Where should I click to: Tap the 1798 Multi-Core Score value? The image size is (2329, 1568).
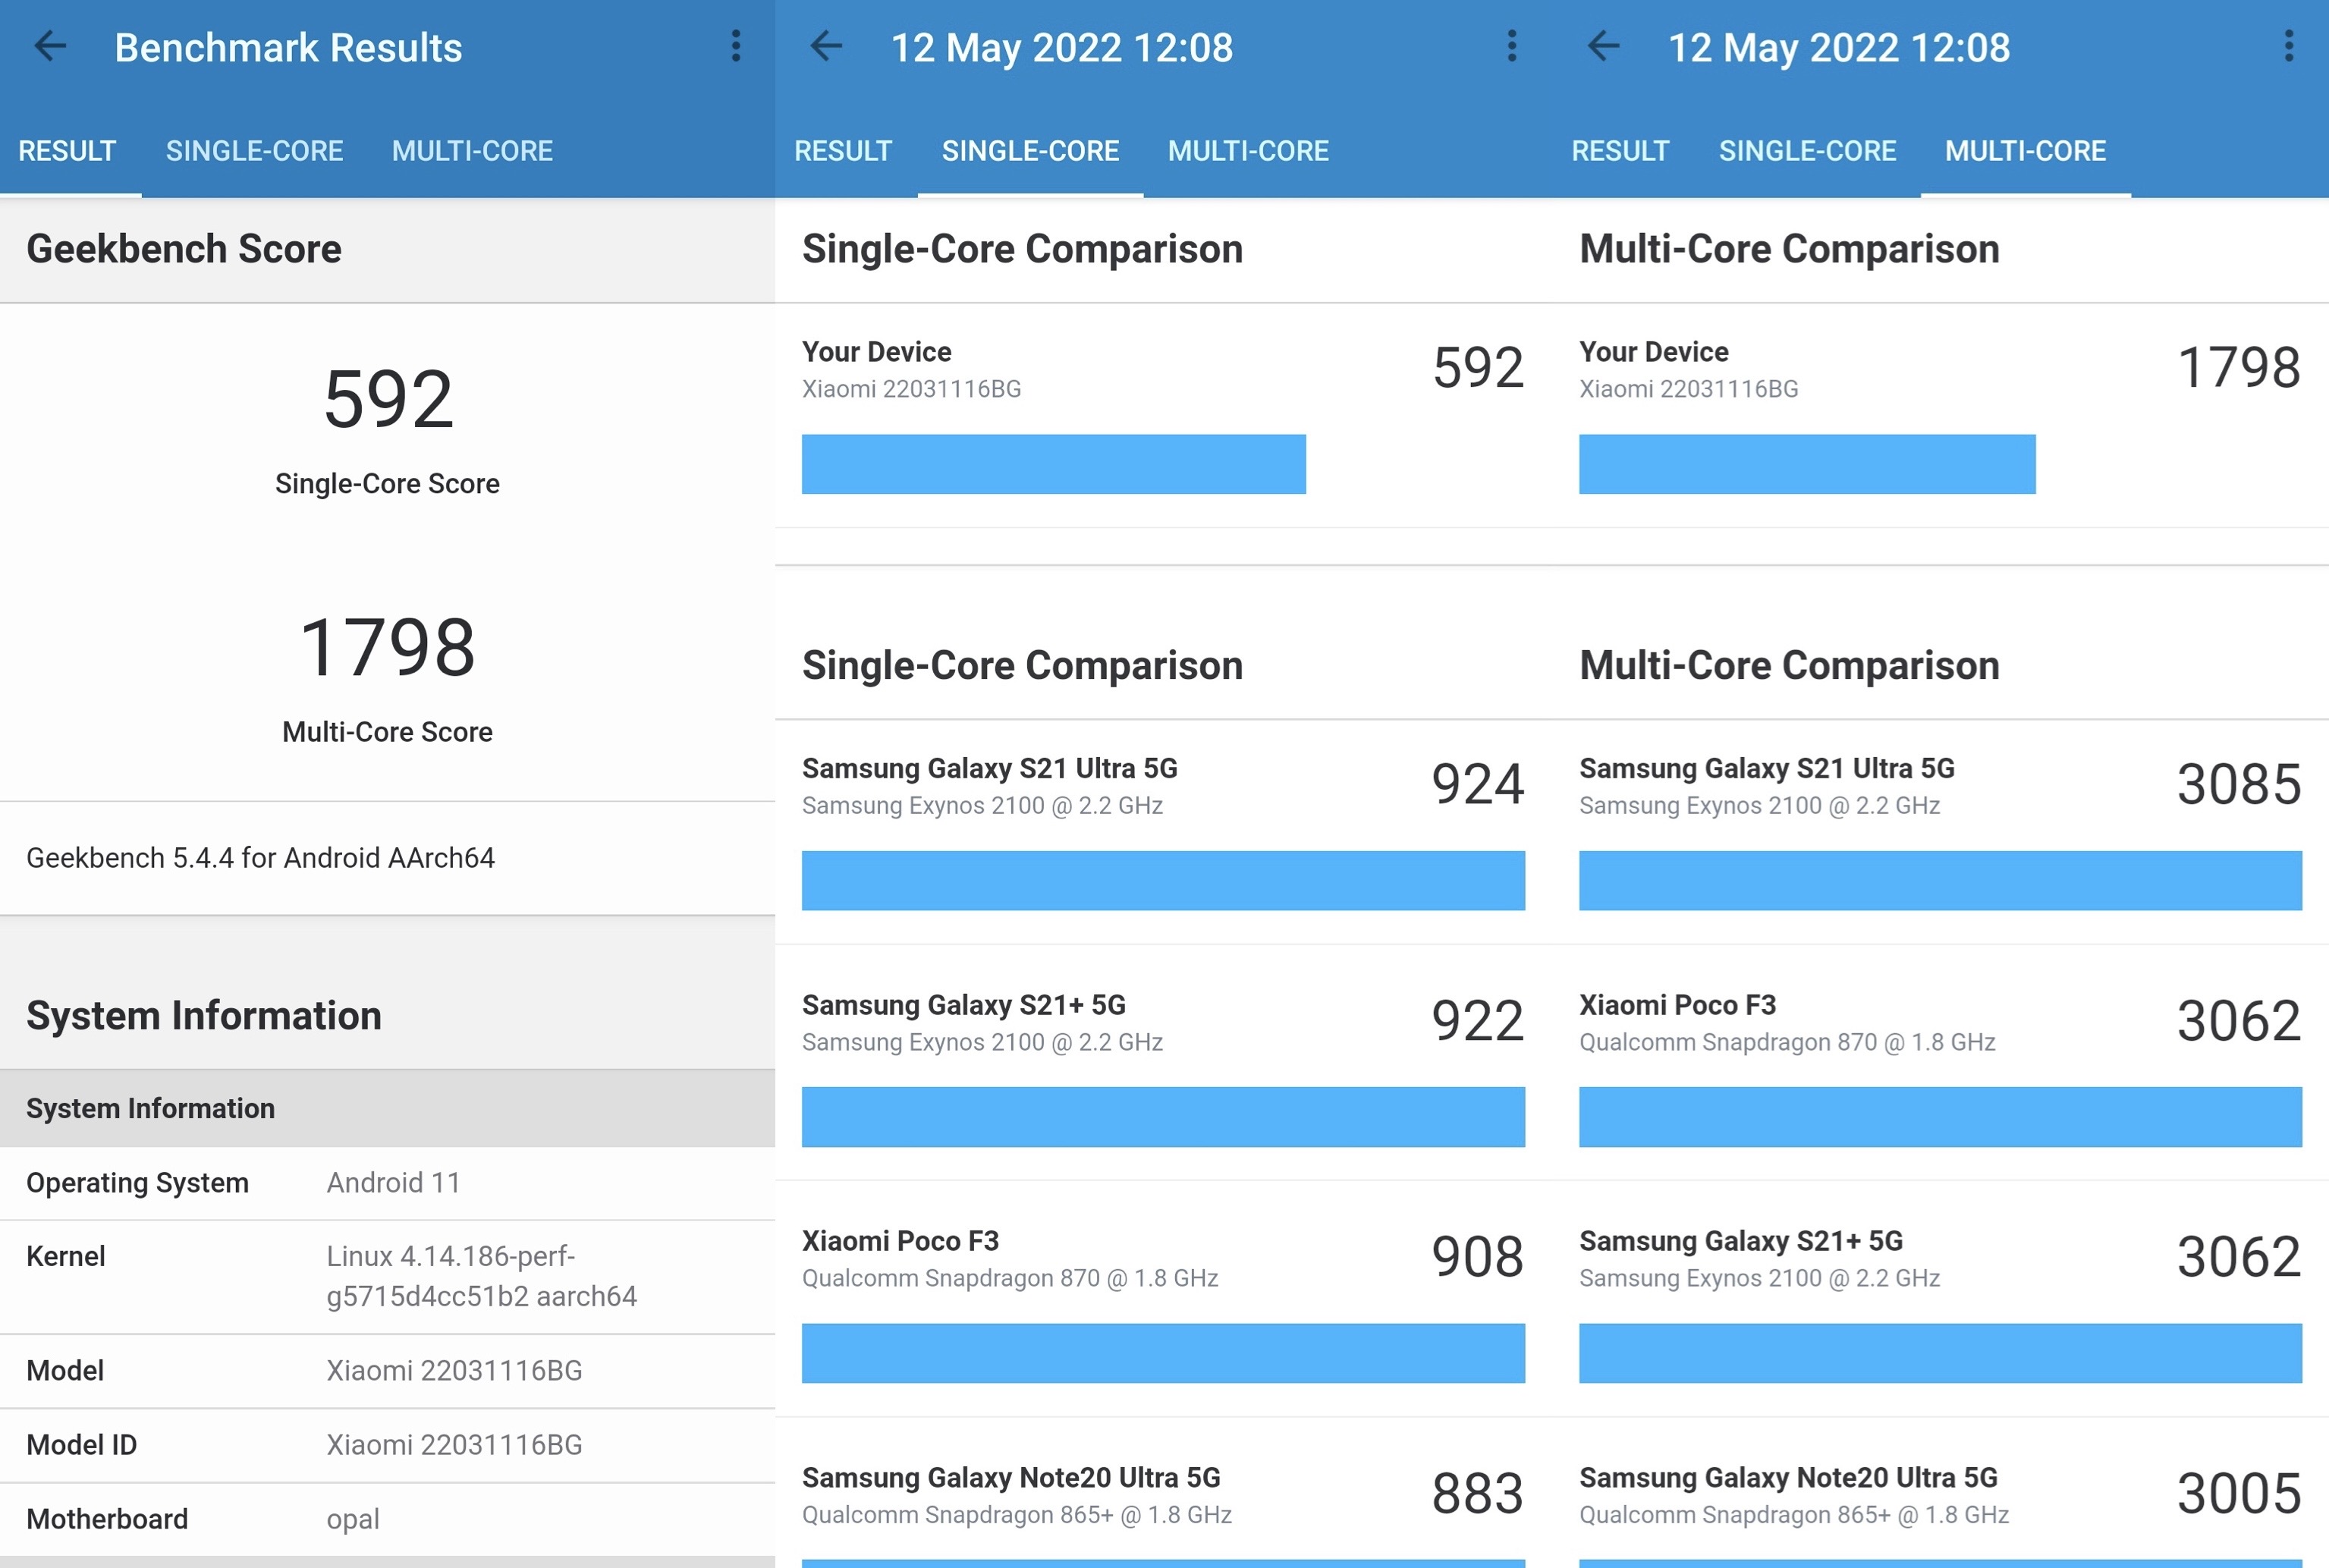(387, 647)
